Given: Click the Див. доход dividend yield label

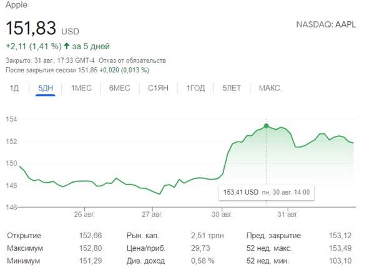Looking at the screenshot, I should click(x=142, y=260).
